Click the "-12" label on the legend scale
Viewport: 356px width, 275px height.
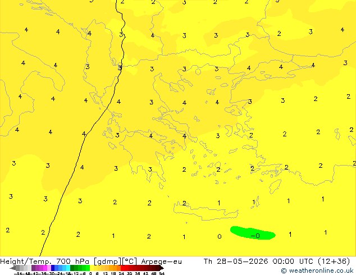click(x=76, y=274)
